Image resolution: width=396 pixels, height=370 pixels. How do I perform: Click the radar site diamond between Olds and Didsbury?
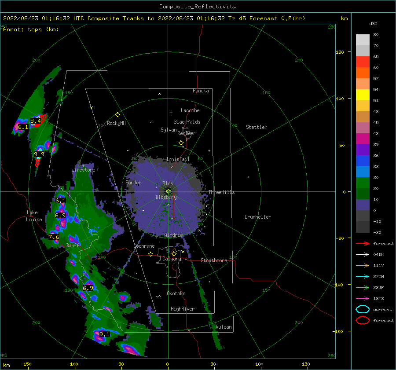click(168, 191)
